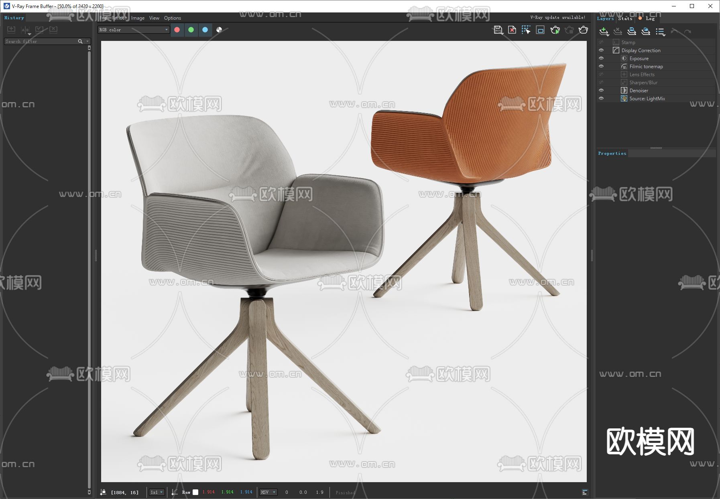Screen dimensions: 720x499
Task: Activate the region render icon
Action: click(x=540, y=30)
